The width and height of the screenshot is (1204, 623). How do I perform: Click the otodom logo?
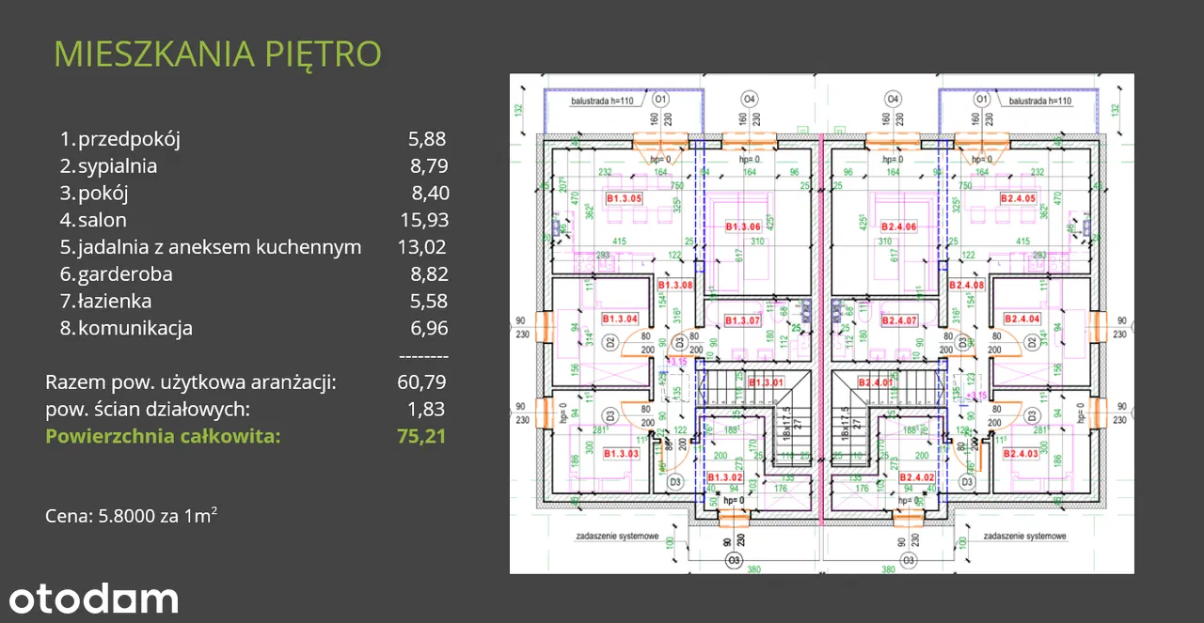click(93, 599)
